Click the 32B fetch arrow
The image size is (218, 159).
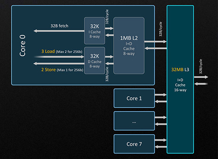(x=59, y=31)
